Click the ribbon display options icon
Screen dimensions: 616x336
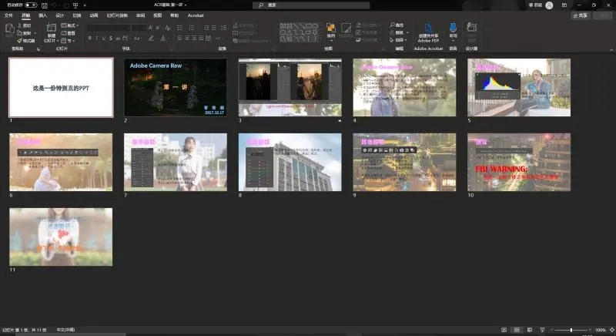point(564,5)
